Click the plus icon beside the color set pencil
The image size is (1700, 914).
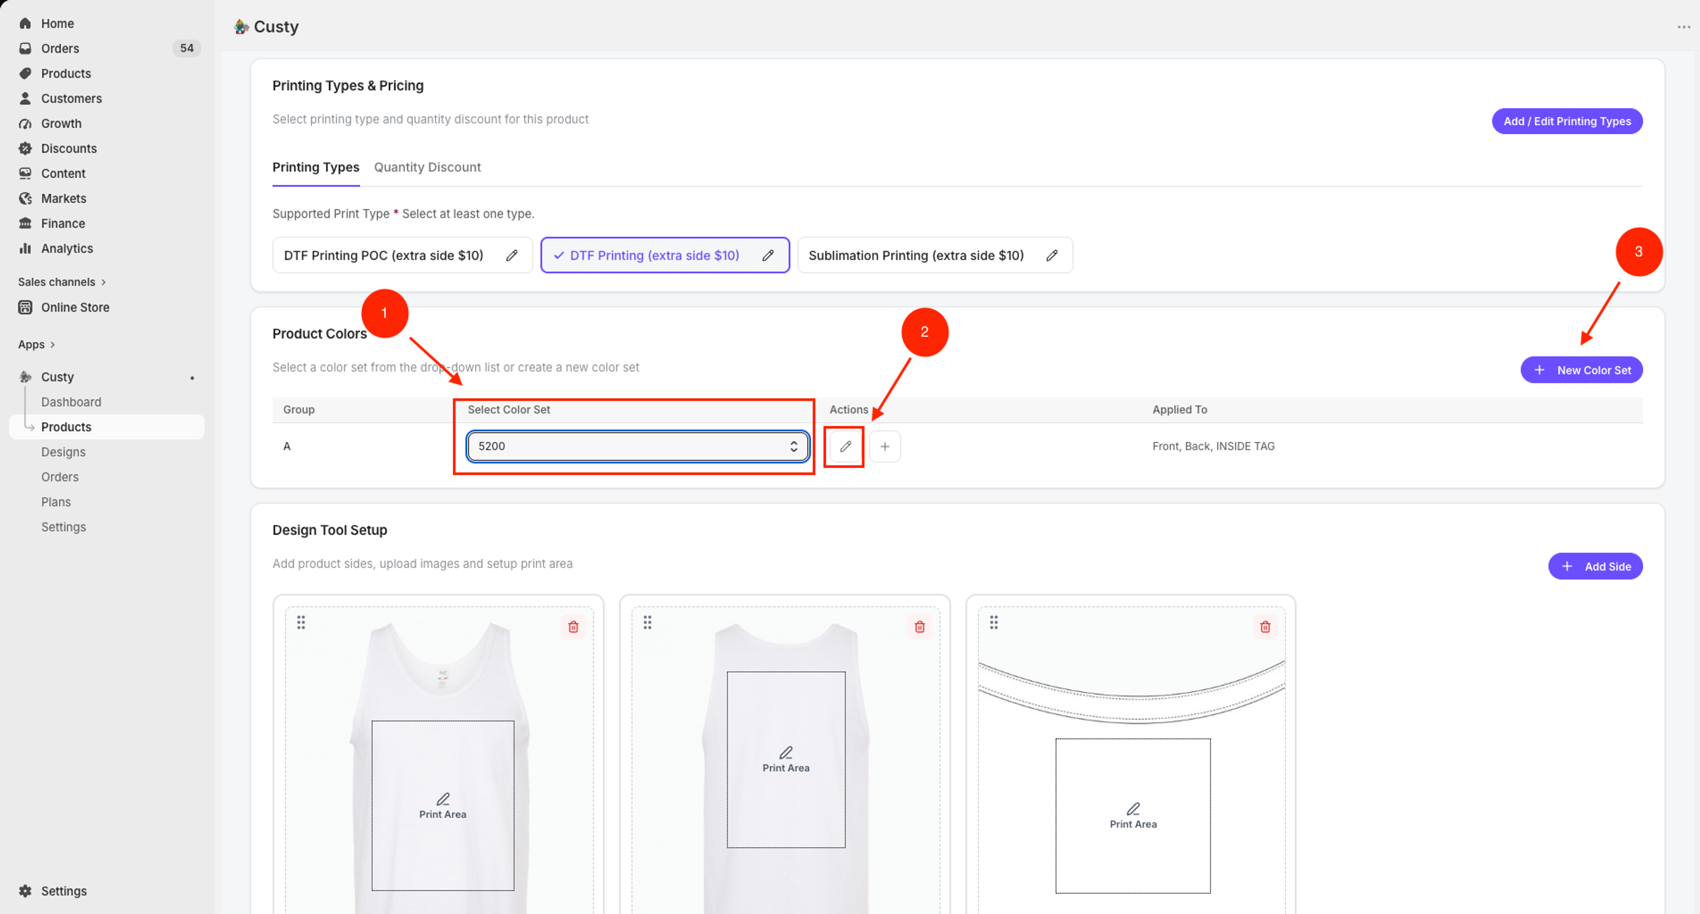pos(884,447)
